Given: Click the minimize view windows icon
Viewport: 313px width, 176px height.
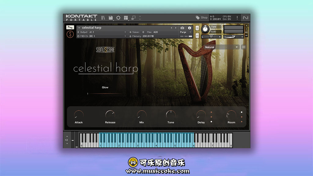Looking at the screenshot, I should coord(133,18).
